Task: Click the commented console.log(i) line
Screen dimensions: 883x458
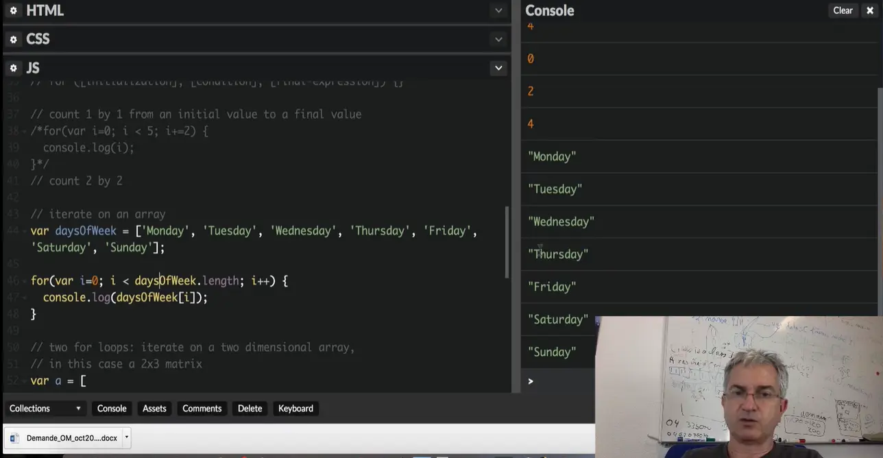Action: [x=88, y=147]
